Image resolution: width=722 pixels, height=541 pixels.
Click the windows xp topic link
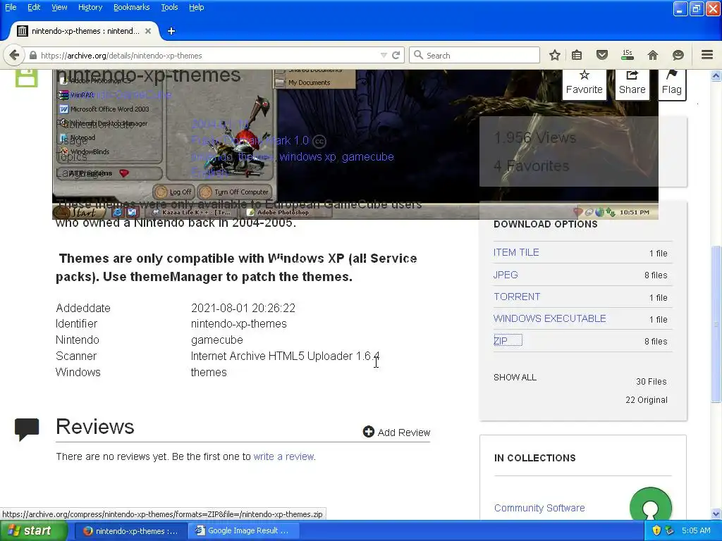click(307, 156)
